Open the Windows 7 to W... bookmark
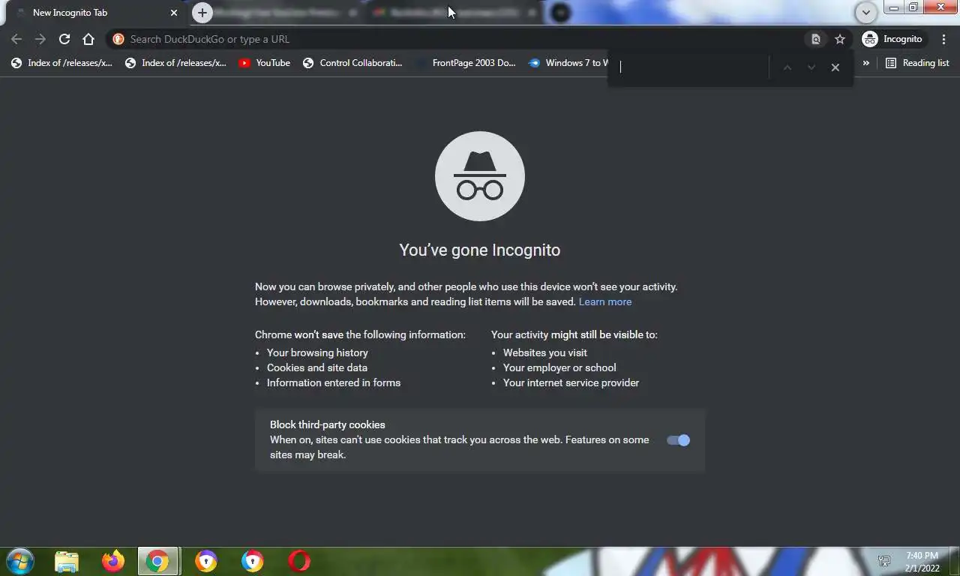Screen dimensions: 960x576 click(x=567, y=63)
